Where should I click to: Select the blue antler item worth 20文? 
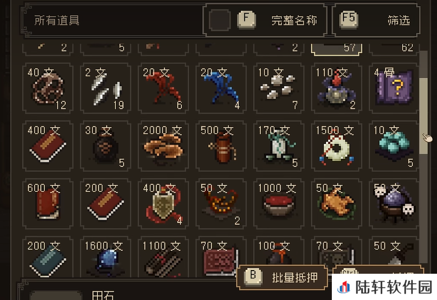click(x=221, y=88)
